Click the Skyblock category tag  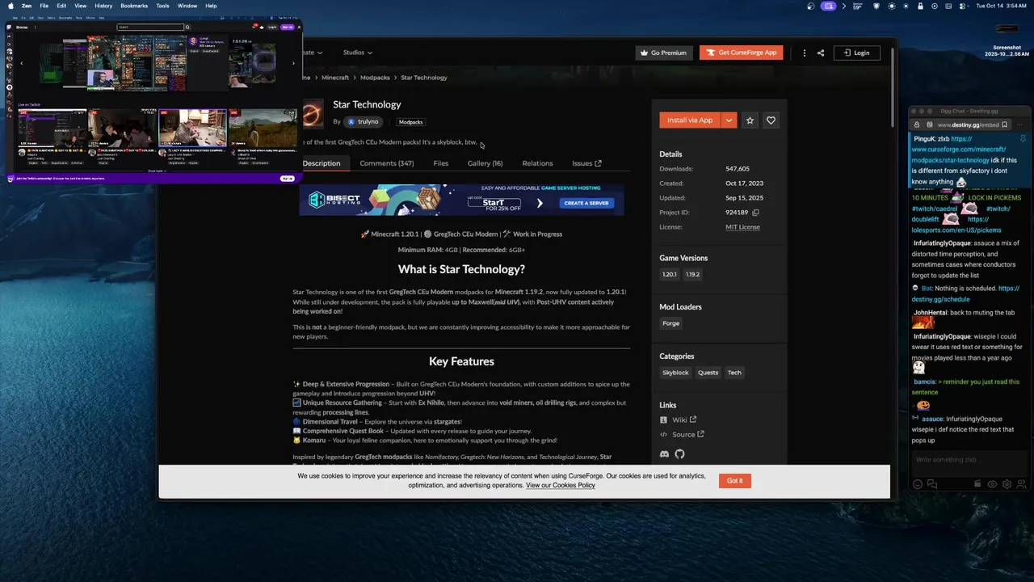click(675, 373)
